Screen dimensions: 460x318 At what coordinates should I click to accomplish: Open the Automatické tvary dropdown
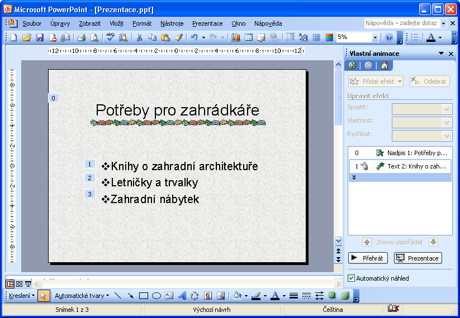pos(82,296)
